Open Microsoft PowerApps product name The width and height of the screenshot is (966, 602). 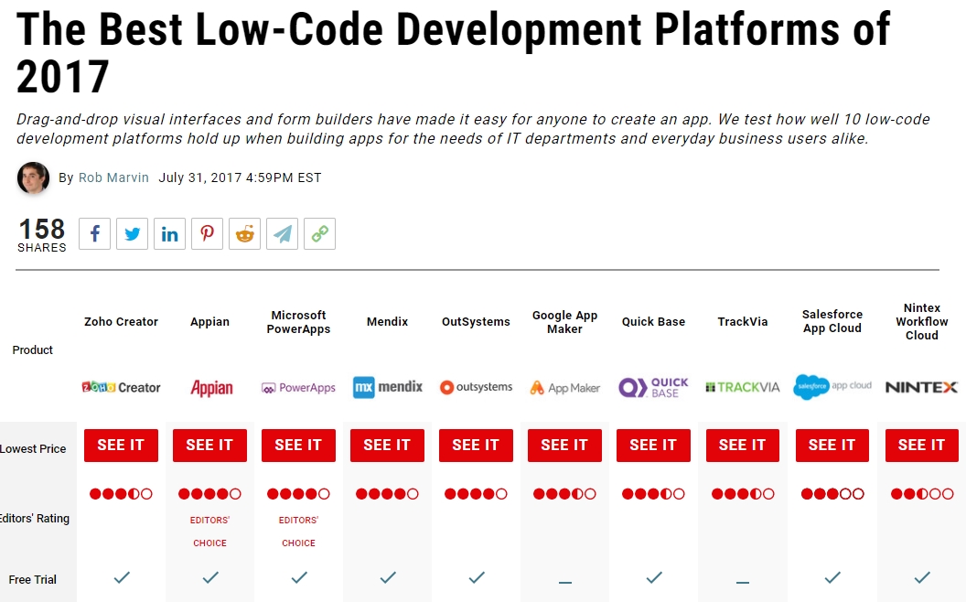[299, 322]
